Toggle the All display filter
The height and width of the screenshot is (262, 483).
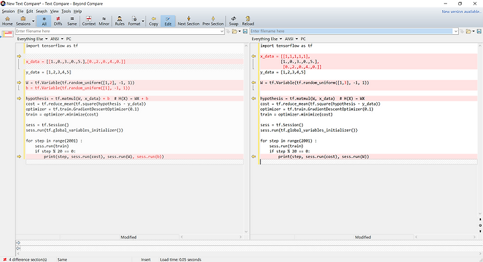[x=44, y=21]
